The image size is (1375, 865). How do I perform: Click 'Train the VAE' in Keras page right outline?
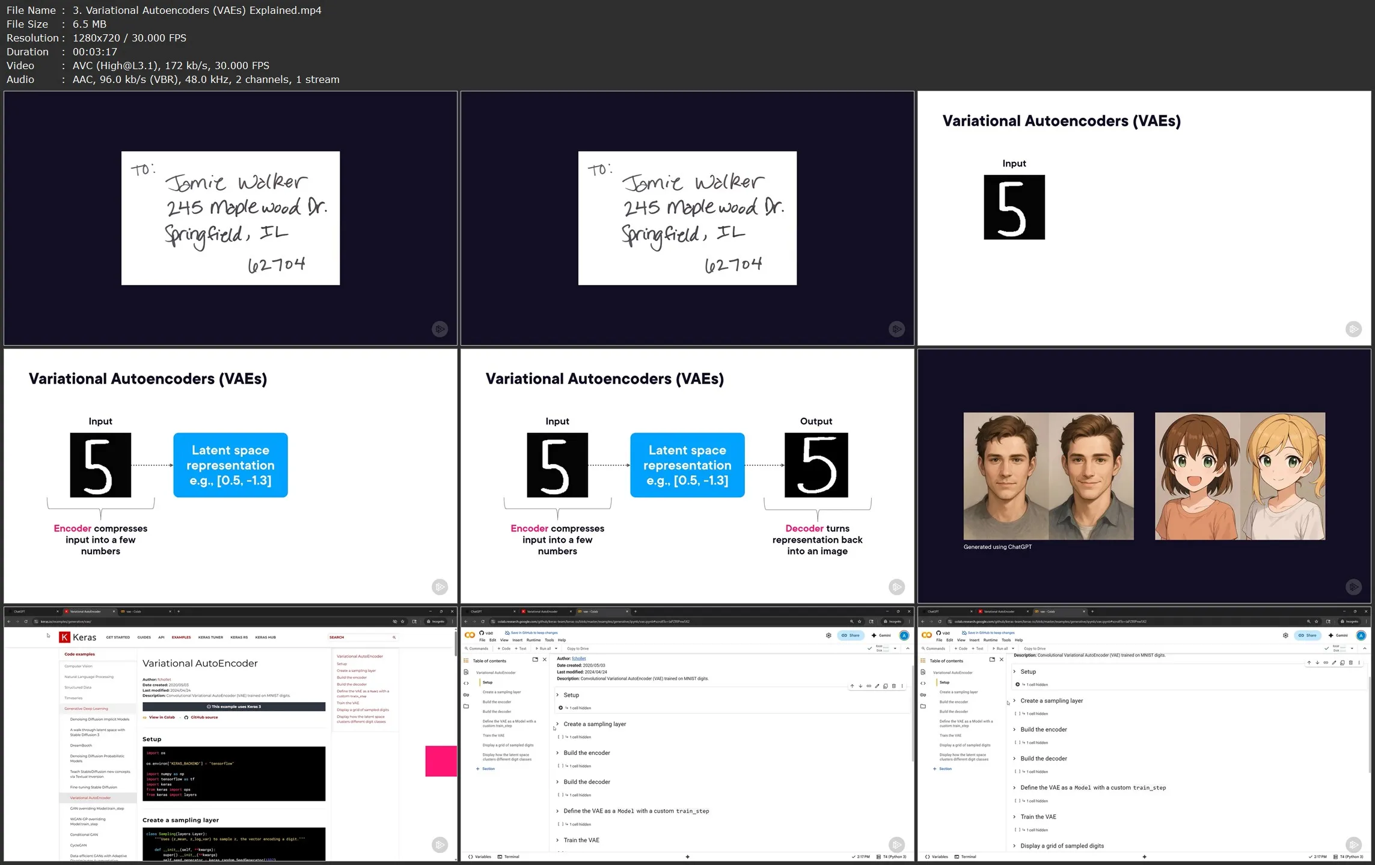tap(348, 703)
